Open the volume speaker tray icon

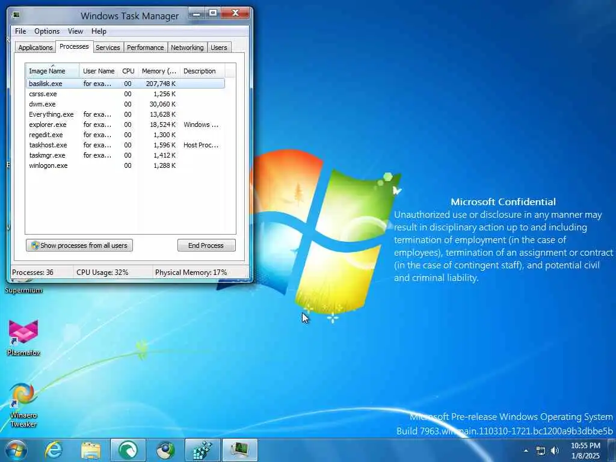555,451
